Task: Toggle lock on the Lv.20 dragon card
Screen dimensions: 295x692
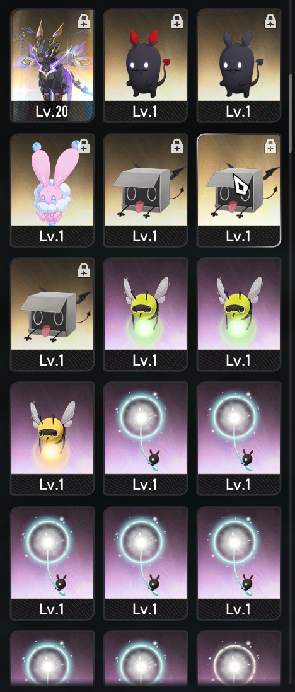Action: tap(83, 21)
